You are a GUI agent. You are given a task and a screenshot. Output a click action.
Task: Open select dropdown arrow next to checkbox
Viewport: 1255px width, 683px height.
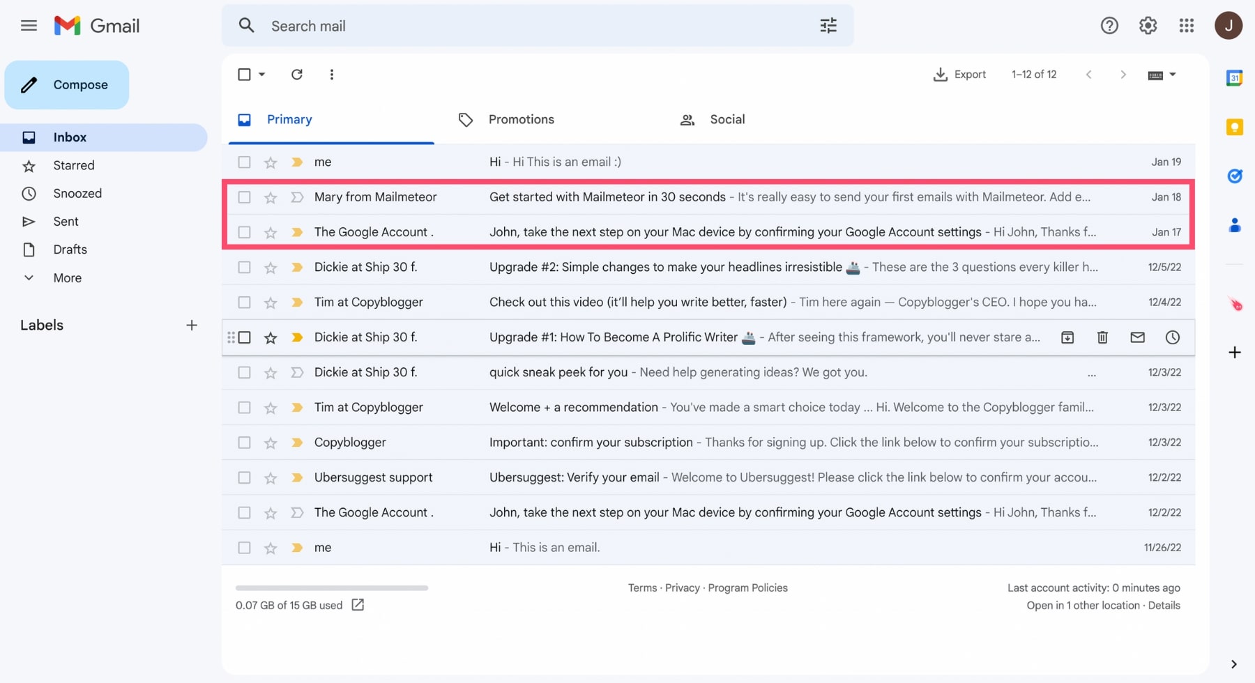coord(262,75)
